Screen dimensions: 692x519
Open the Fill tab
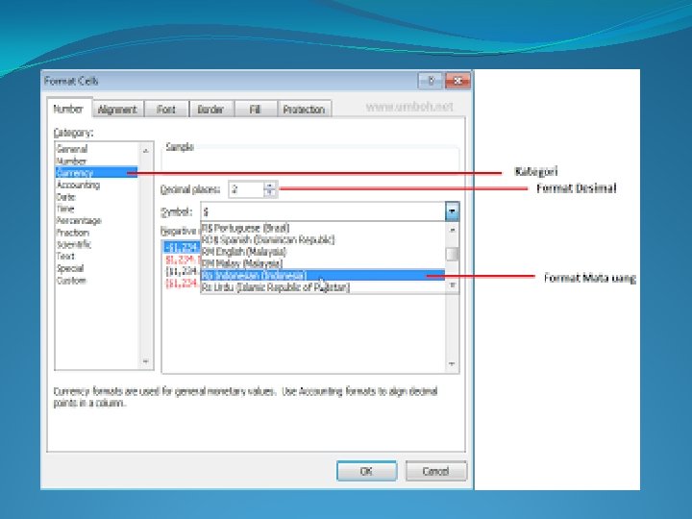pyautogui.click(x=255, y=109)
